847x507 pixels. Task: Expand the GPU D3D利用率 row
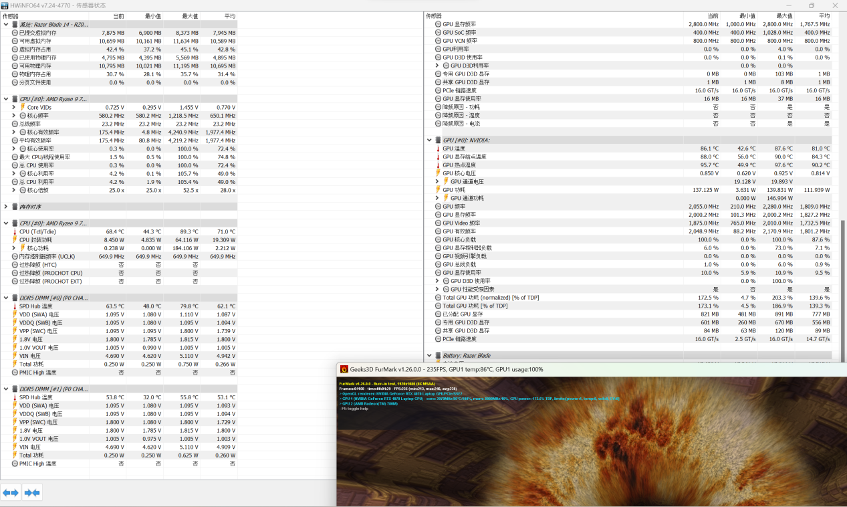click(x=437, y=66)
